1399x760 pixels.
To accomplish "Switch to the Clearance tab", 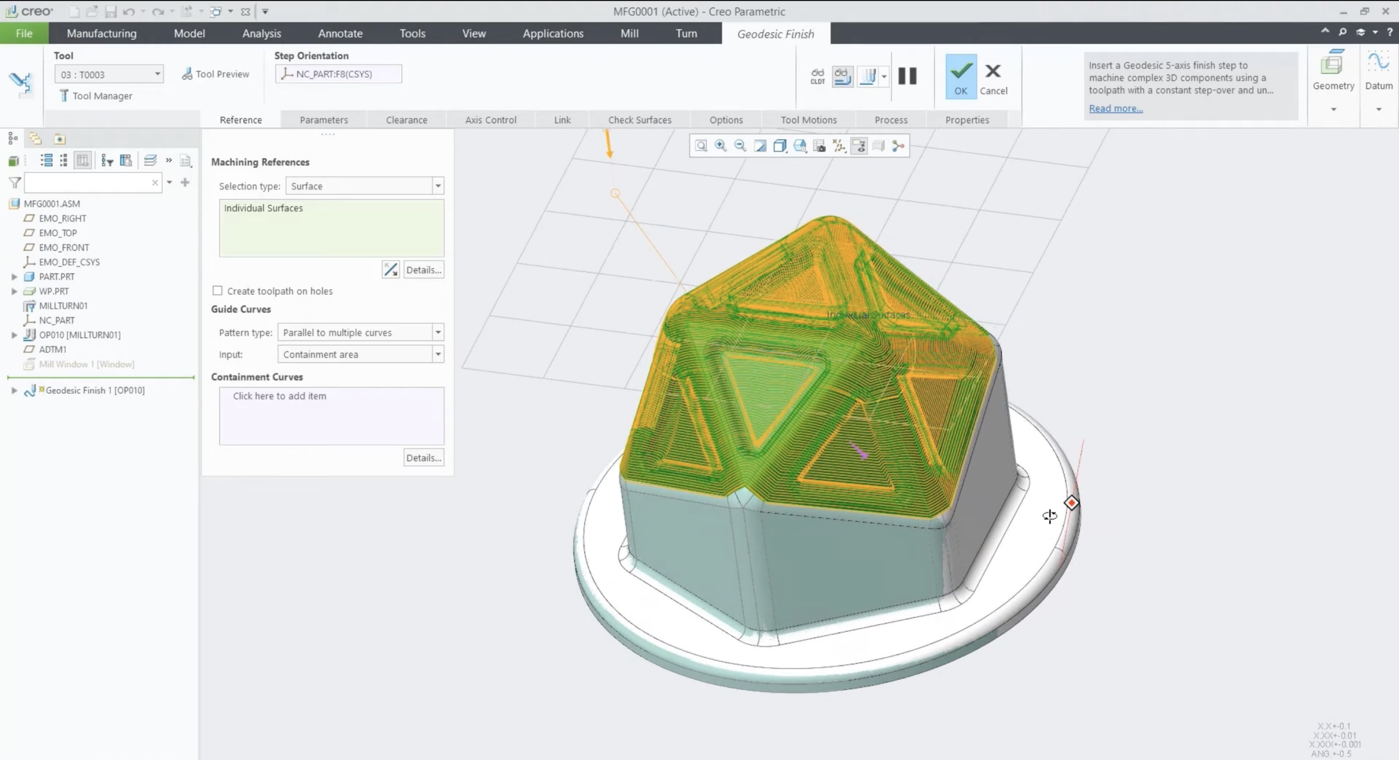I will 407,120.
